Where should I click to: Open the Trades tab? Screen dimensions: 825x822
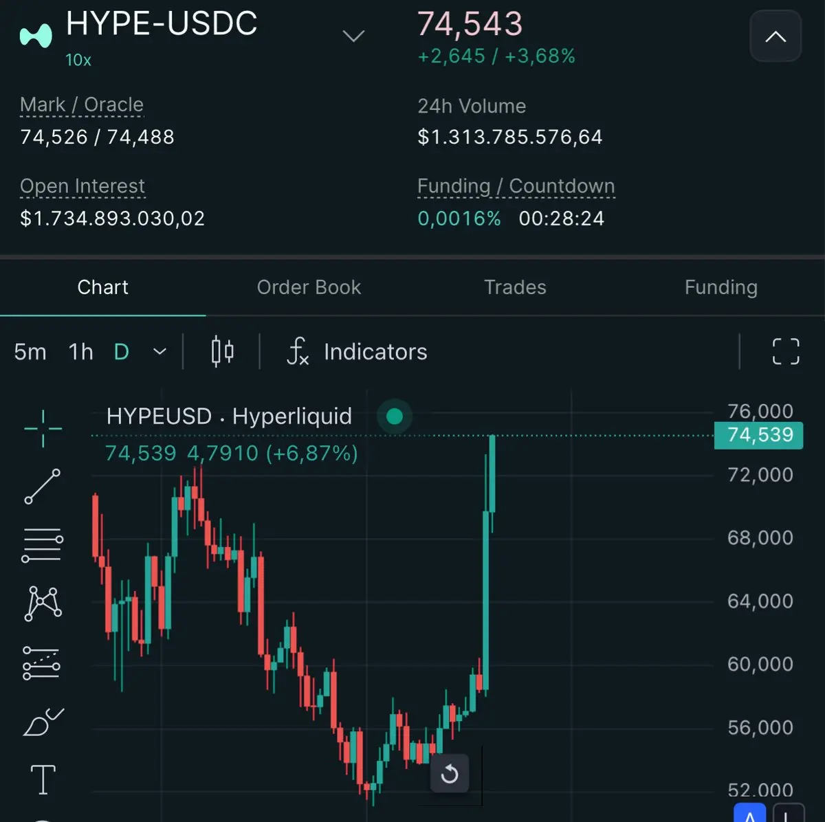tap(515, 287)
